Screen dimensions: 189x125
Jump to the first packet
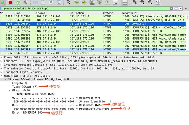pos(100,2)
